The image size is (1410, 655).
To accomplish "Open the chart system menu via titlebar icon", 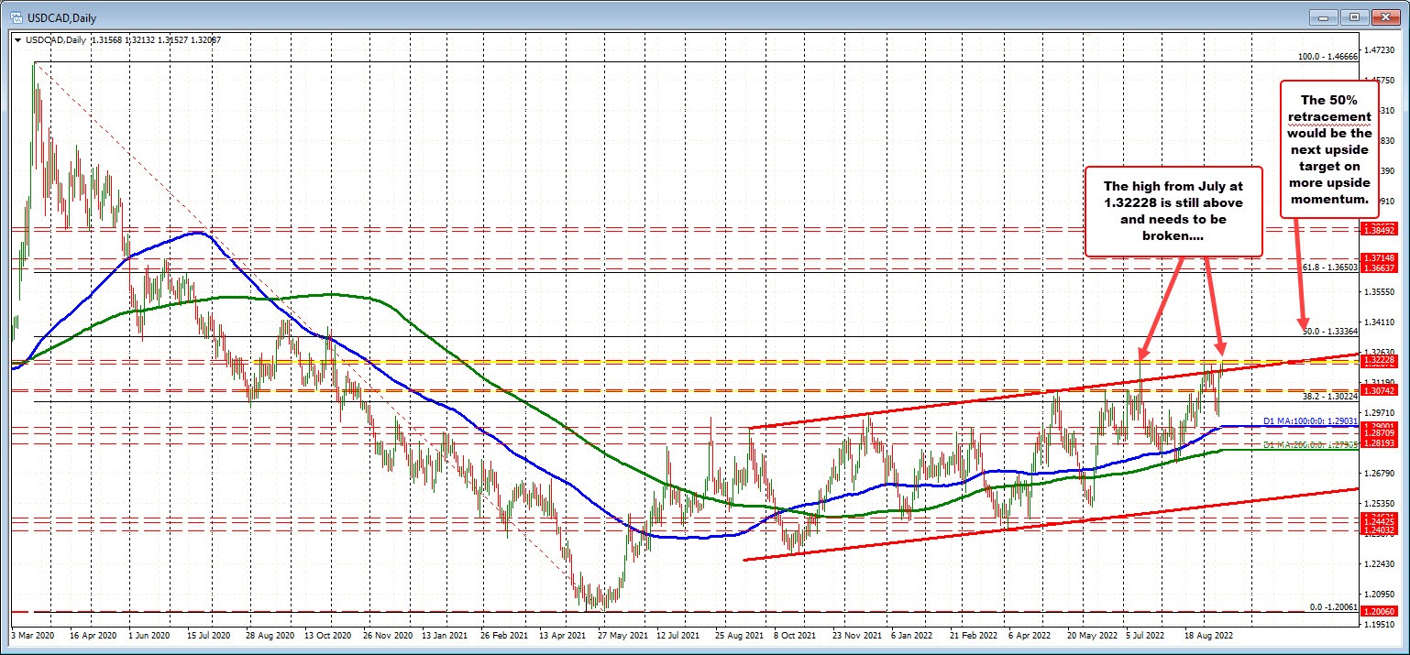I will [x=16, y=16].
